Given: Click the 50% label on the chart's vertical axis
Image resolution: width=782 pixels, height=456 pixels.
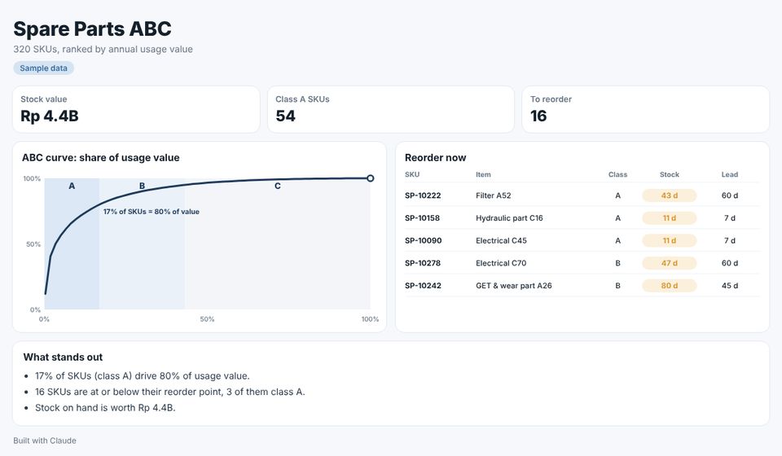Looking at the screenshot, I should point(33,244).
